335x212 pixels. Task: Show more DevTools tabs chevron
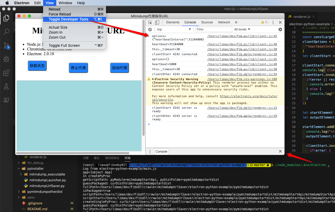(x=236, y=22)
